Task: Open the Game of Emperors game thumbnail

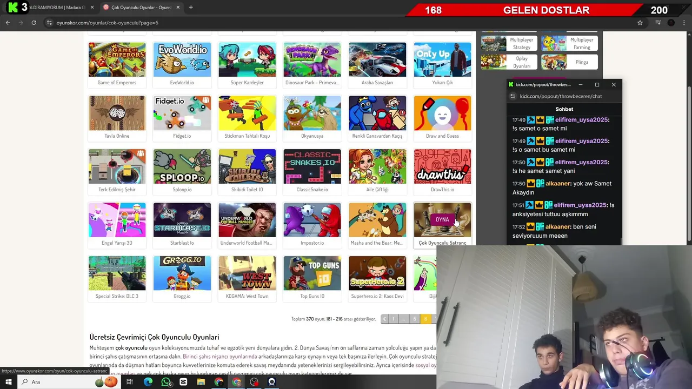Action: (x=117, y=60)
